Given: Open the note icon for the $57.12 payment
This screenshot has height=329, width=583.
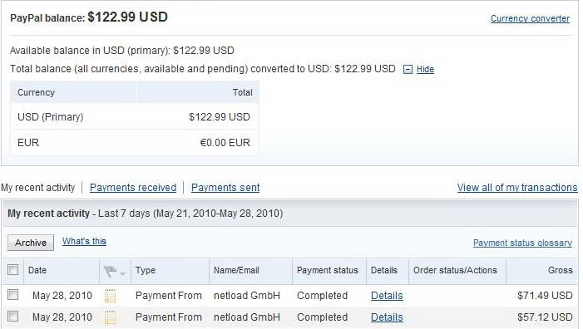Looking at the screenshot, I should [110, 317].
